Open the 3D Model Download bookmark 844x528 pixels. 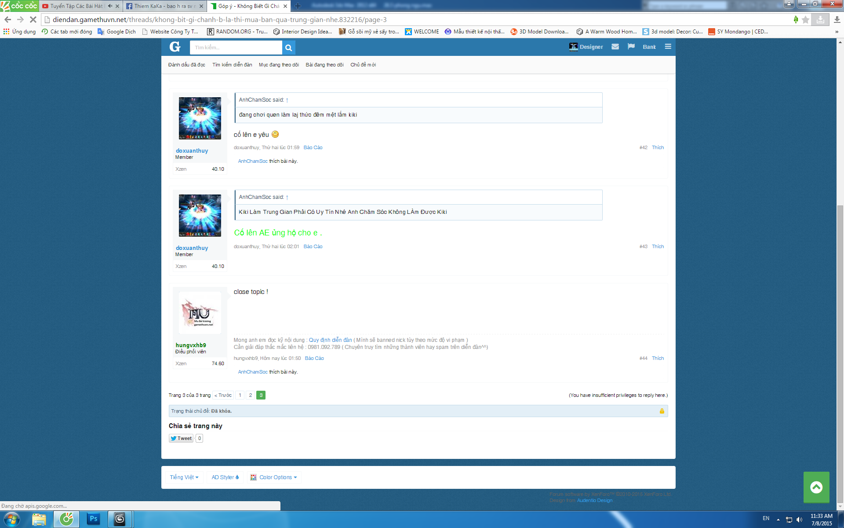(539, 32)
